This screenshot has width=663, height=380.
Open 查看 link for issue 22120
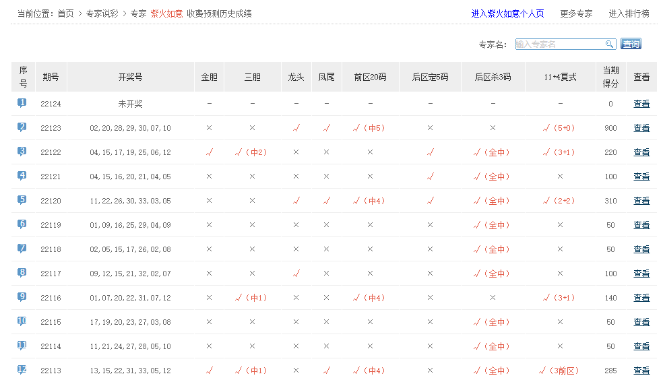pyautogui.click(x=641, y=201)
